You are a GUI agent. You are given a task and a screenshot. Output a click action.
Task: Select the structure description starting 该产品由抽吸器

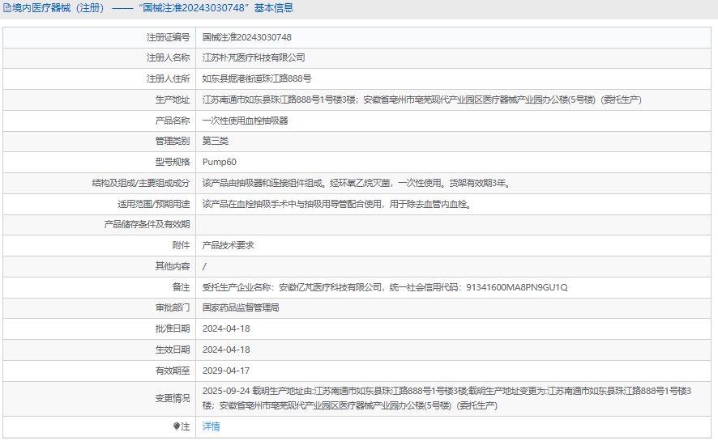point(357,183)
